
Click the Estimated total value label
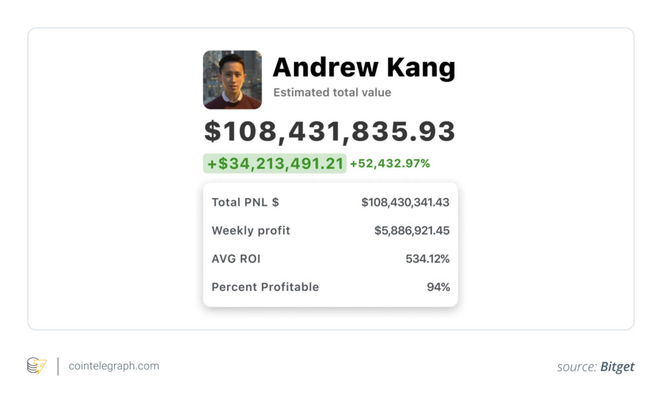tap(332, 92)
